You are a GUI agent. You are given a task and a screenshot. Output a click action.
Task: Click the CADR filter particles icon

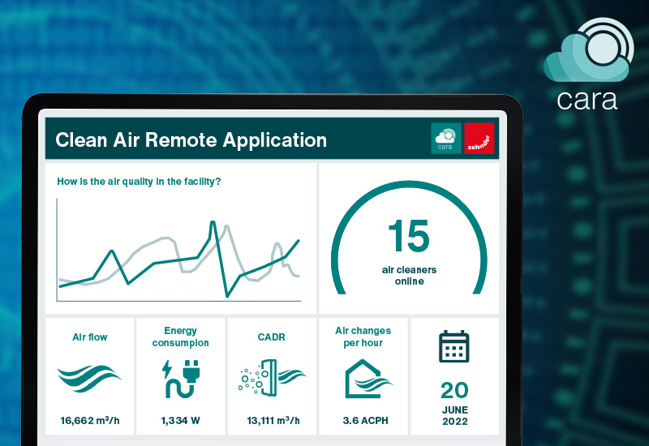point(272,379)
